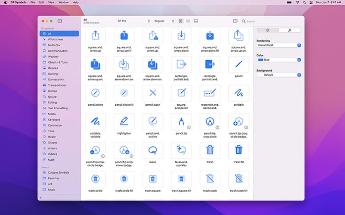This screenshot has width=345, height=215.
Task: Open the Rendering mode dropdown
Action: (x=279, y=45)
